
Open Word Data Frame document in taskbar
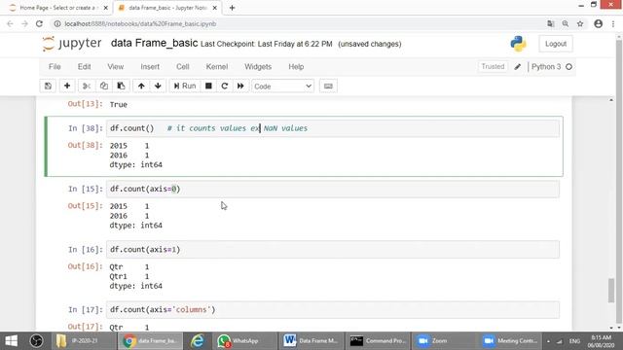click(x=311, y=341)
